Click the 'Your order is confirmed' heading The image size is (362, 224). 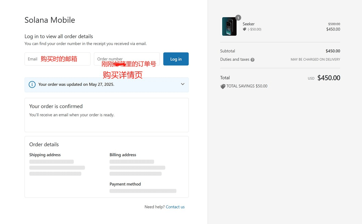click(56, 106)
